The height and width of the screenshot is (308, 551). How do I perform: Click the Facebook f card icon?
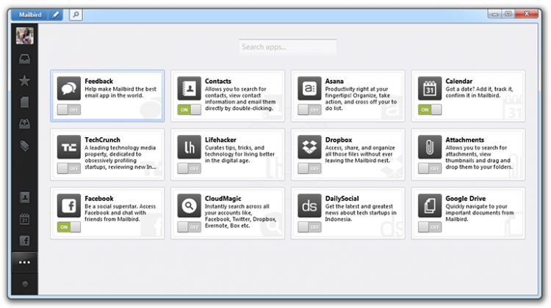tap(69, 205)
